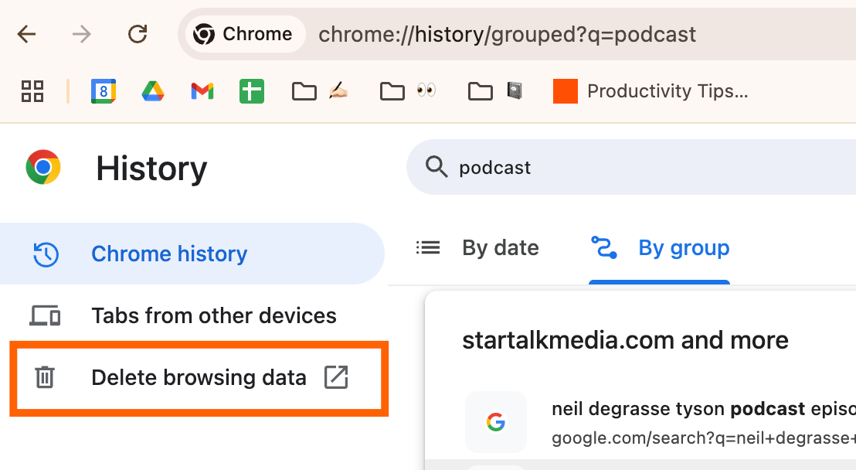The width and height of the screenshot is (856, 470).
Task: Open the Productivity Tips bookmark
Action: (x=650, y=91)
